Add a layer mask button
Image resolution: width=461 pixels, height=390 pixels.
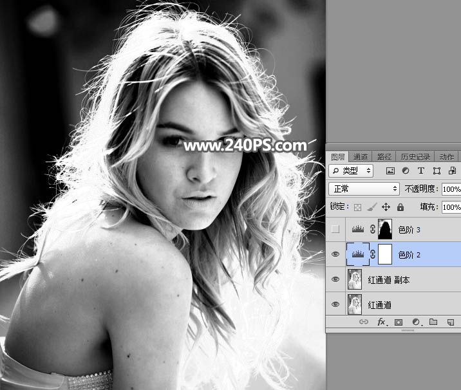point(399,322)
